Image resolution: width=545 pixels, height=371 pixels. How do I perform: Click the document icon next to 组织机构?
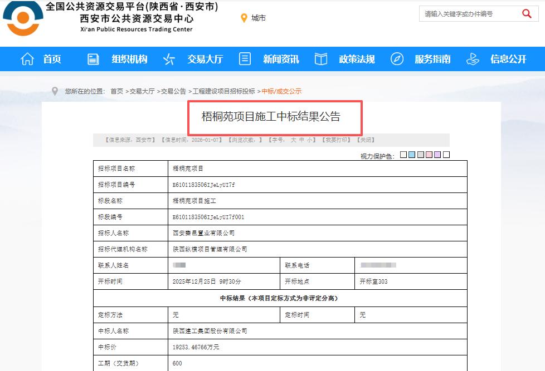[93, 59]
